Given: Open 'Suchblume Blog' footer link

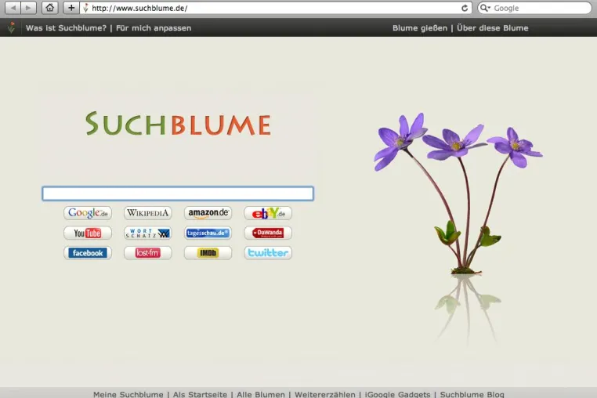Looking at the screenshot, I should click(472, 394).
